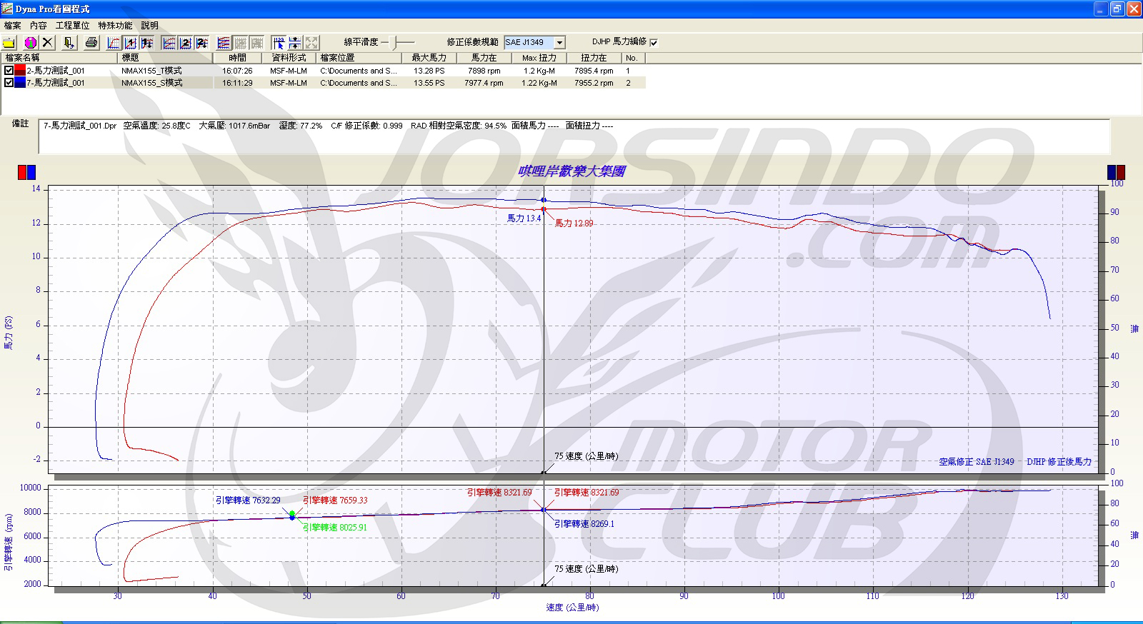Screen dimensions: 1143x624
Task: Click the blue 馬力 13.4 data marker
Action: pyautogui.click(x=544, y=200)
